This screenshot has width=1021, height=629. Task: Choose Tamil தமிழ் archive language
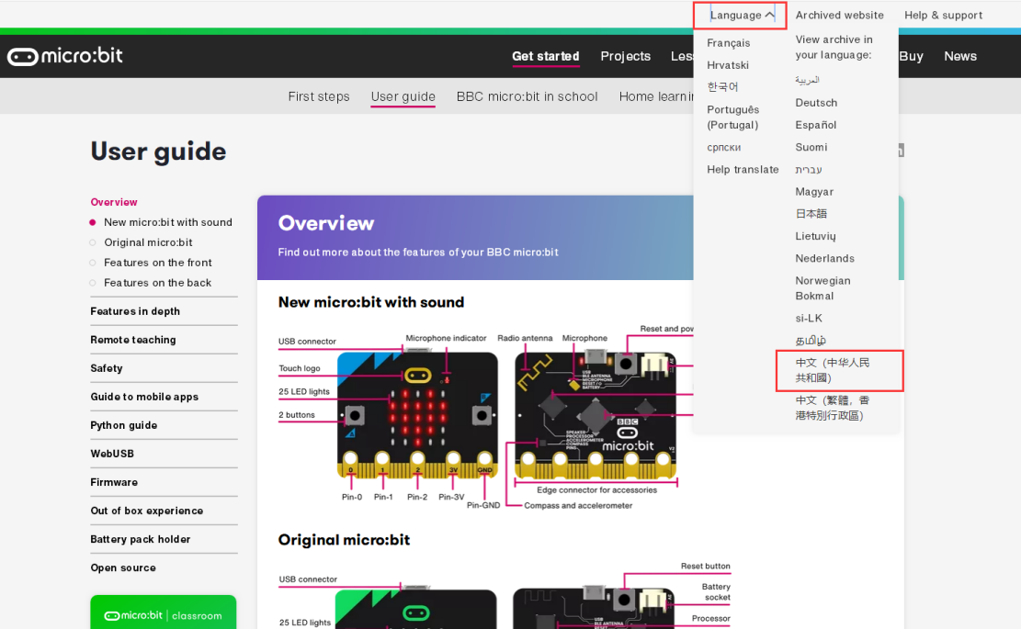point(811,340)
